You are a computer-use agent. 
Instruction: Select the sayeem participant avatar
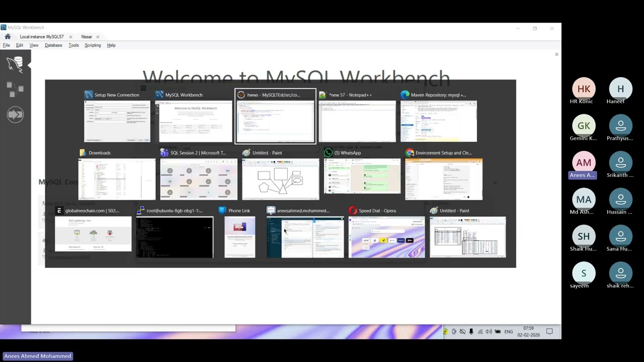584,273
